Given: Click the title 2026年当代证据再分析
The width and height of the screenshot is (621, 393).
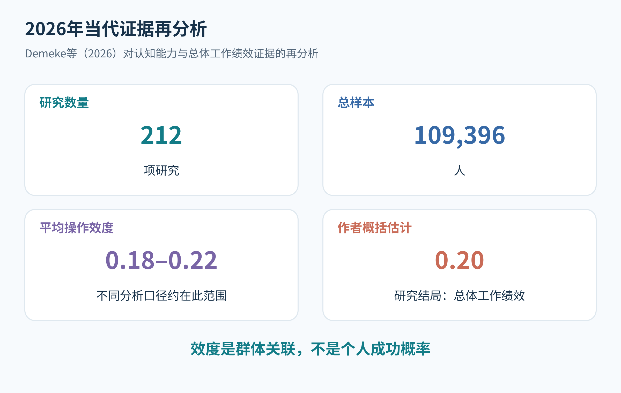Looking at the screenshot, I should click(116, 29).
